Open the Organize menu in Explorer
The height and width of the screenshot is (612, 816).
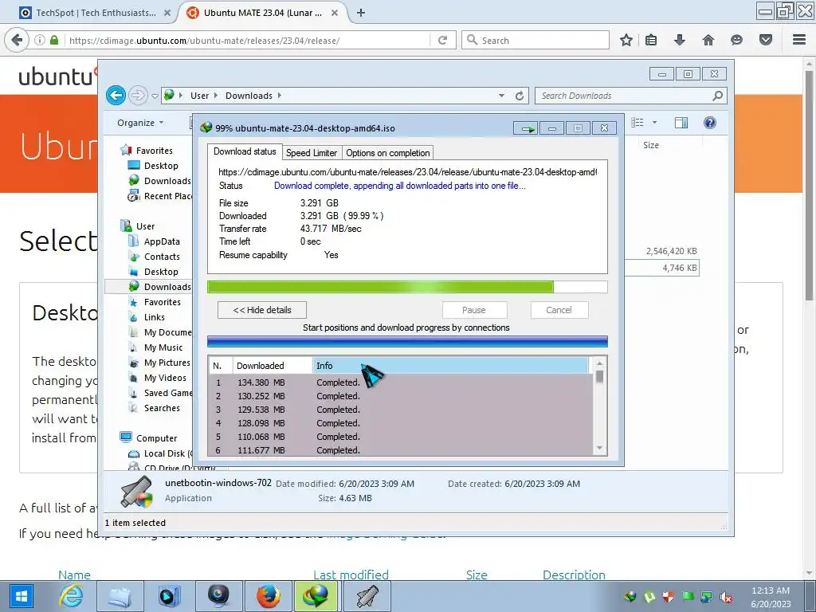140,123
